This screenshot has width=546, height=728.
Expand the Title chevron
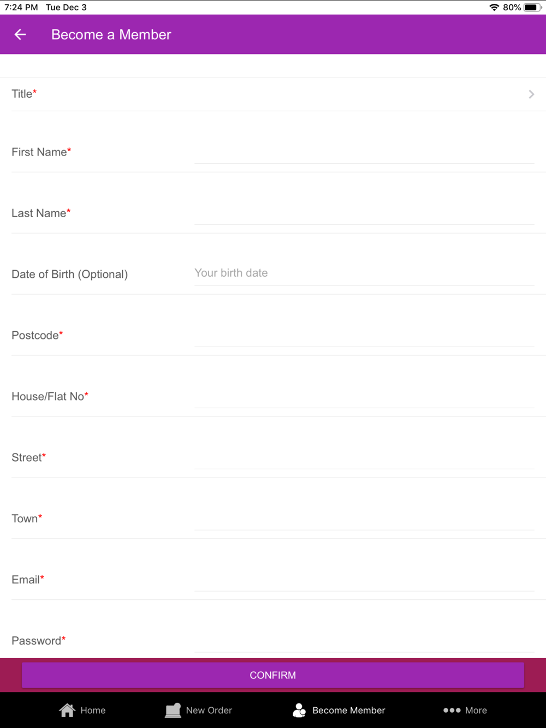pos(531,94)
